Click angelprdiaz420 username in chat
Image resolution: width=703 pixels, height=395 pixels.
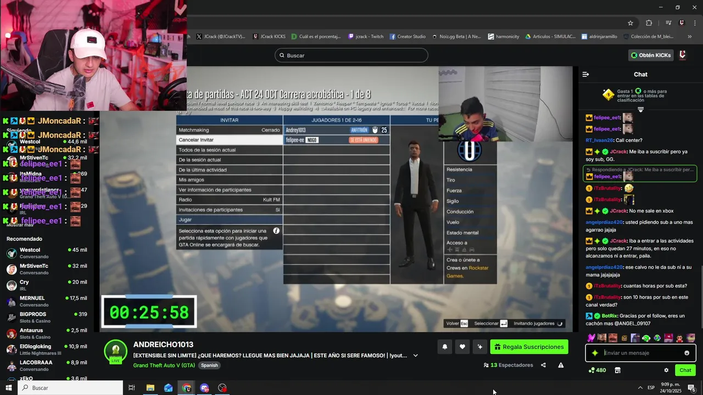coord(604,222)
